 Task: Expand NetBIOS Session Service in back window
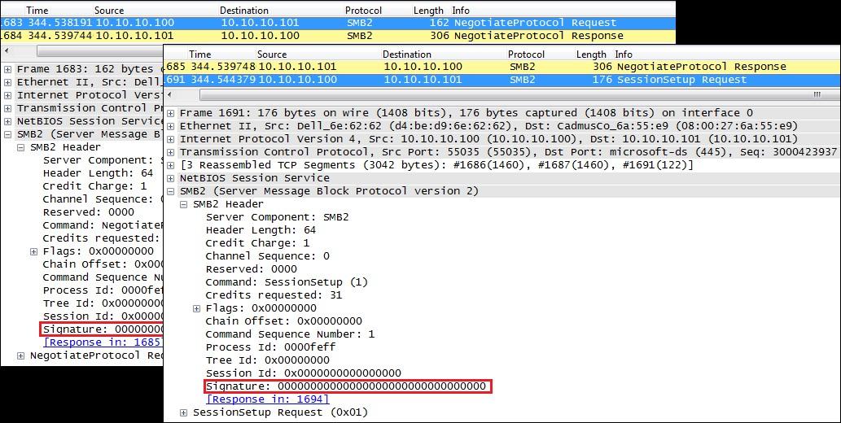[7, 121]
